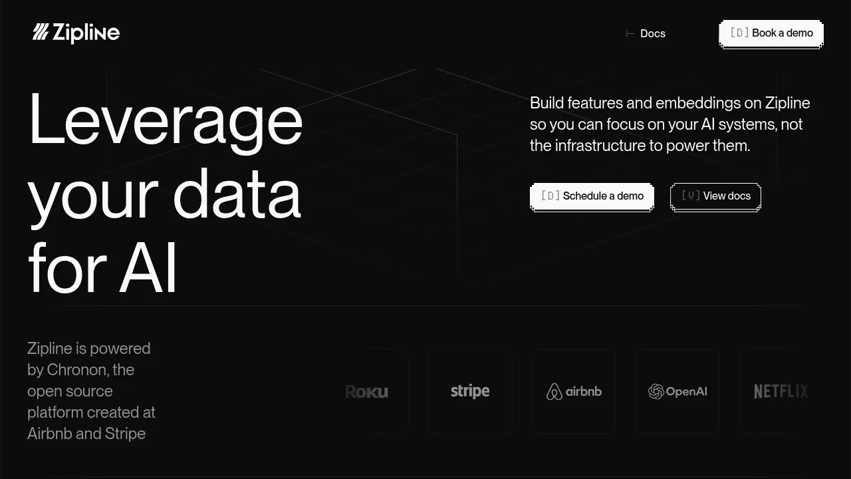
Task: Click the [V] shortcut badge in View docs
Action: pos(691,196)
